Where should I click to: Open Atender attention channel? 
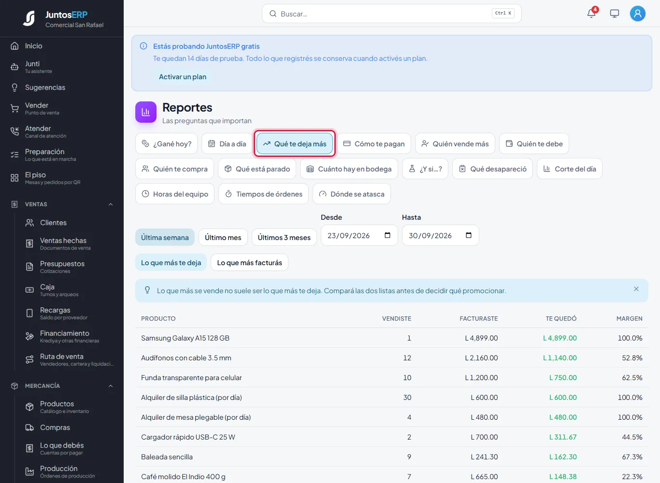(62, 132)
